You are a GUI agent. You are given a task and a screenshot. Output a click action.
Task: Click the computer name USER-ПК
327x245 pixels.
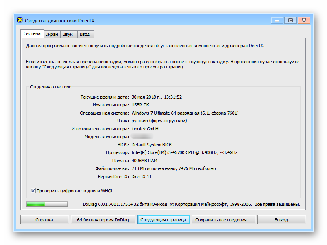(140, 105)
